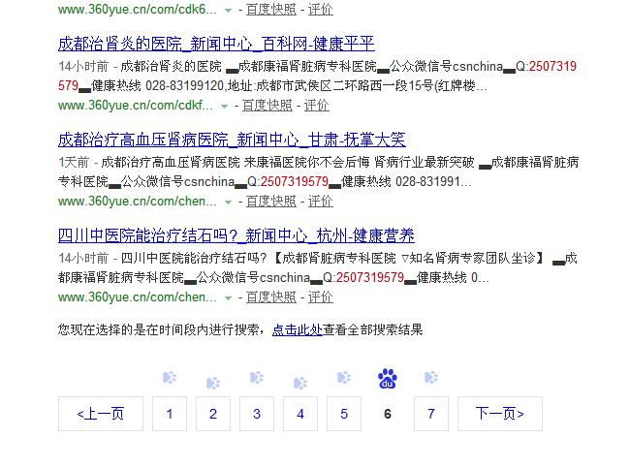Viewport: 630px width, 468px height.
Task: Jump to results page 4
Action: (300, 414)
